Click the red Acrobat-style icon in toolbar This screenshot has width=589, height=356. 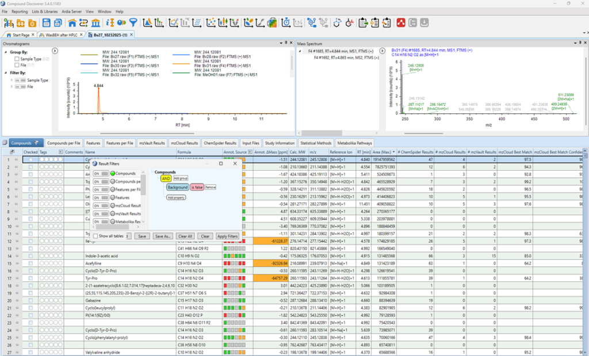[400, 23]
